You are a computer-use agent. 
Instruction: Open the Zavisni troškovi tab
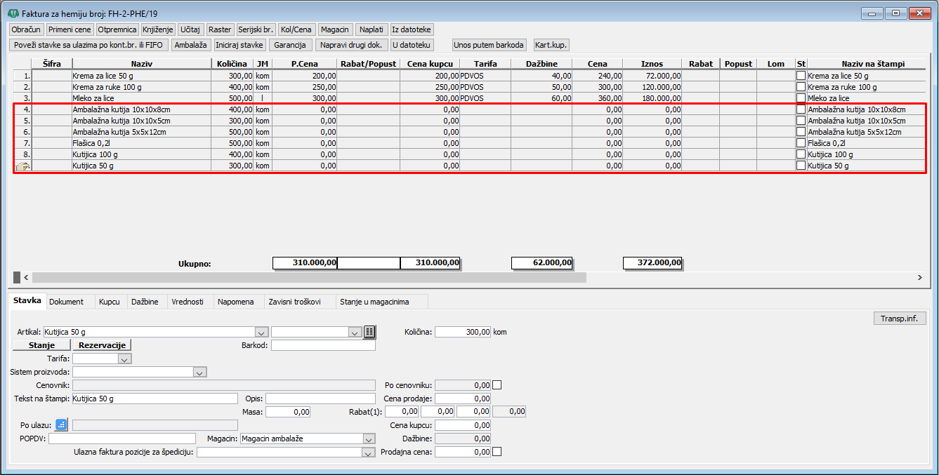294,302
